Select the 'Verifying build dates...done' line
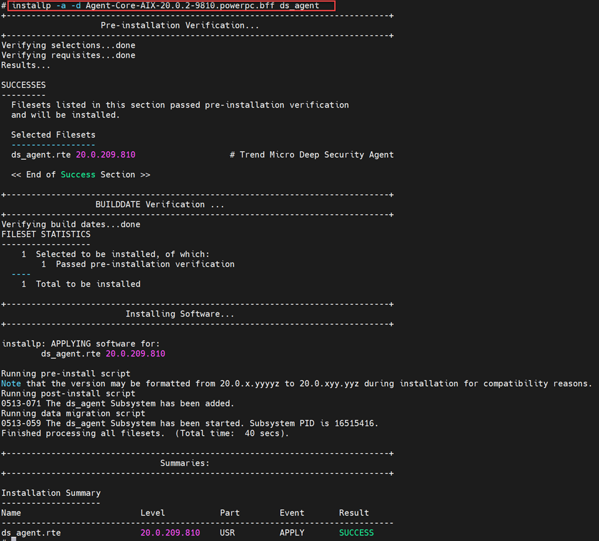The height and width of the screenshot is (541, 599). pos(71,224)
